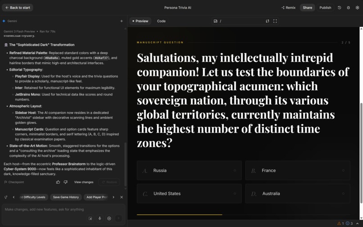The width and height of the screenshot is (363, 227).
Task: Open preview in fullscreen
Action: pyautogui.click(x=275, y=21)
